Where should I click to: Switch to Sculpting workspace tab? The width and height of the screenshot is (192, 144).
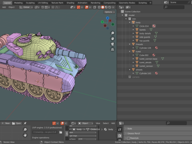30,3
